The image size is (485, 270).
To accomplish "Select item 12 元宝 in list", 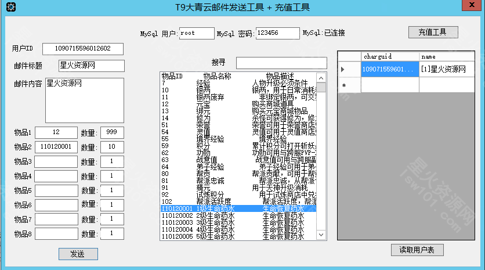I will click(x=238, y=104).
